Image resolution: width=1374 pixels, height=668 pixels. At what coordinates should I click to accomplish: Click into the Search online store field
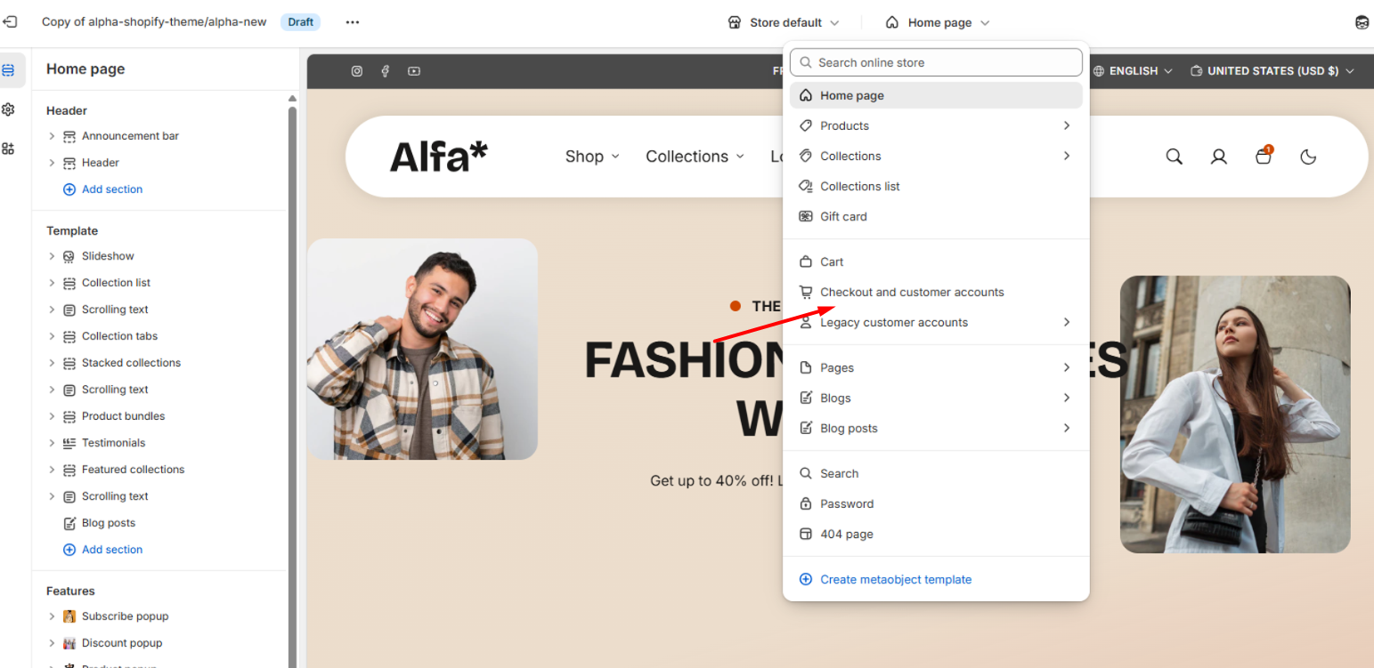click(936, 62)
